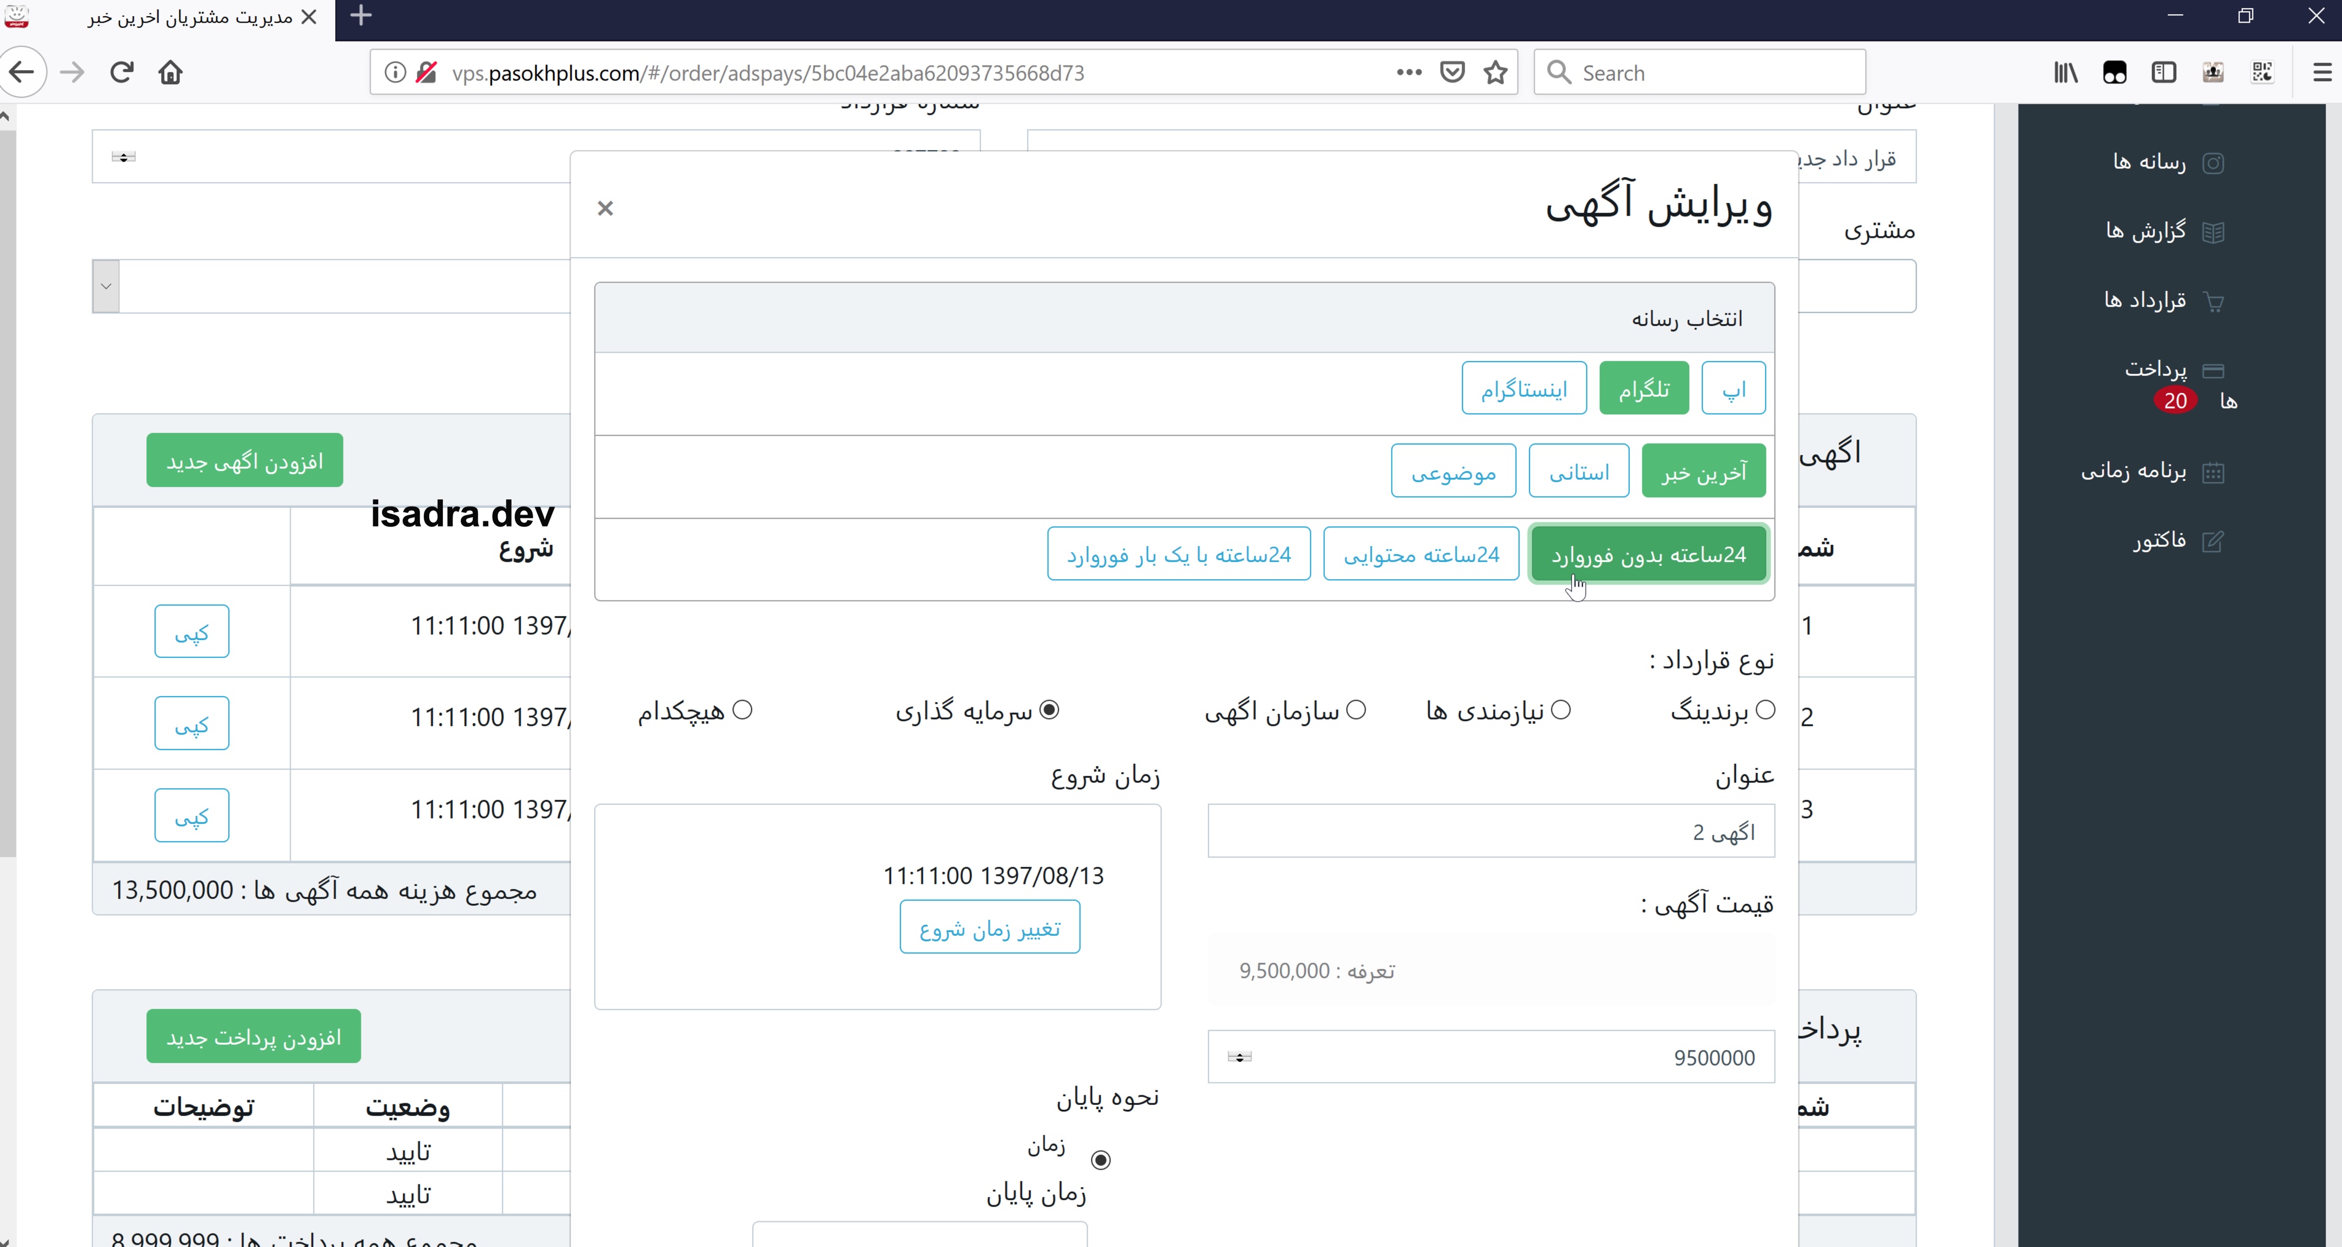Click the contract number field spinner
Image resolution: width=2342 pixels, height=1247 pixels.
tap(124, 157)
